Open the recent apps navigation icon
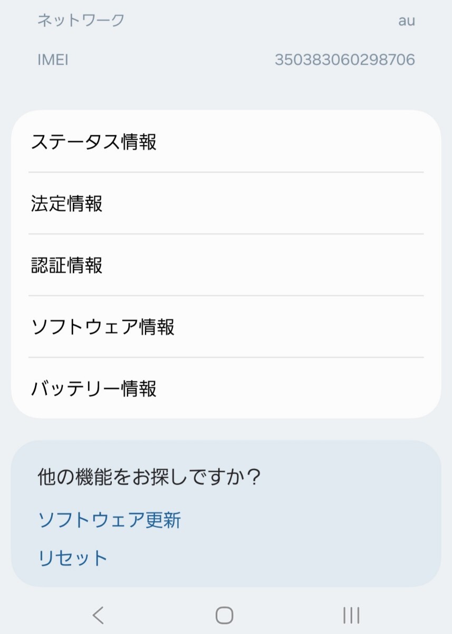 point(351,615)
